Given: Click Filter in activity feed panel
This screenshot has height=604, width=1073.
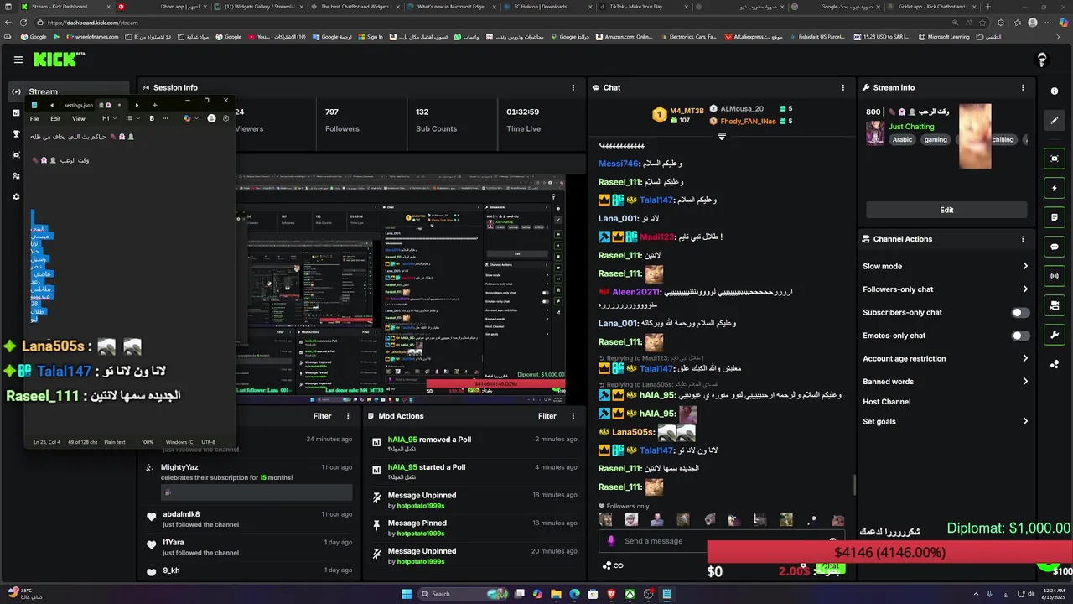Looking at the screenshot, I should tap(323, 416).
